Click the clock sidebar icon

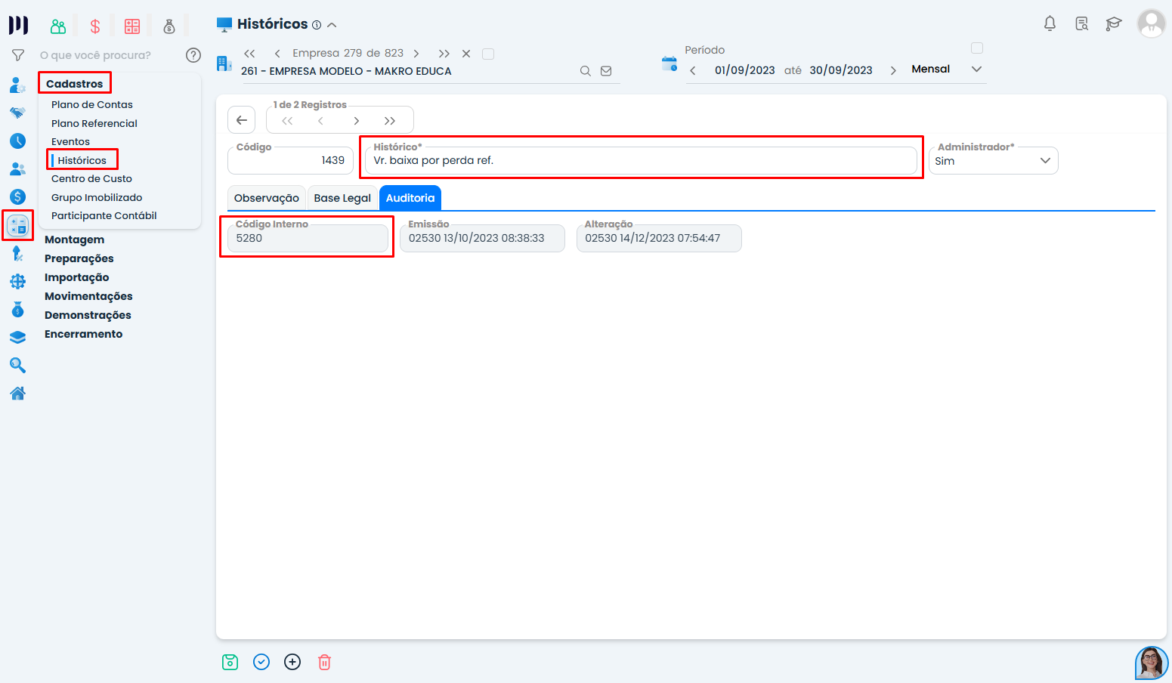17,141
